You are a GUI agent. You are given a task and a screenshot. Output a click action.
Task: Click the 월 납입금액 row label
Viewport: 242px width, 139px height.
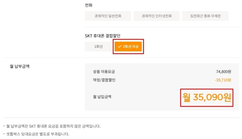point(102,97)
